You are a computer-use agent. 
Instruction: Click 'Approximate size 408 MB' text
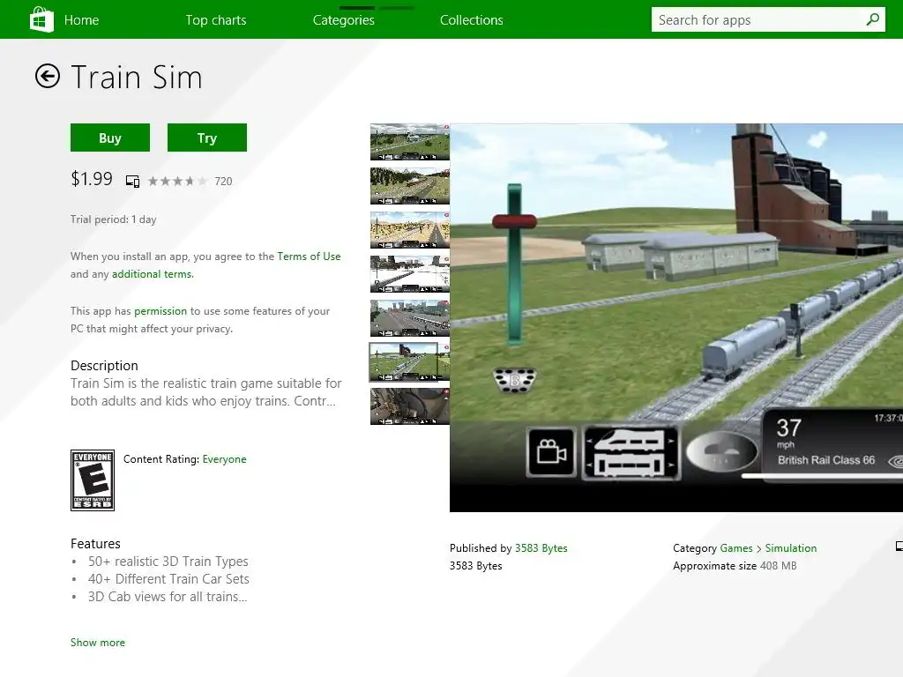click(735, 566)
